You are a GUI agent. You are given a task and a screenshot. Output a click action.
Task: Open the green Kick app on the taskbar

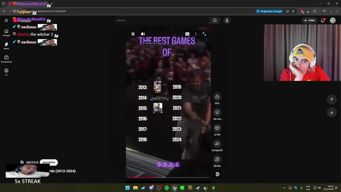pos(182,188)
